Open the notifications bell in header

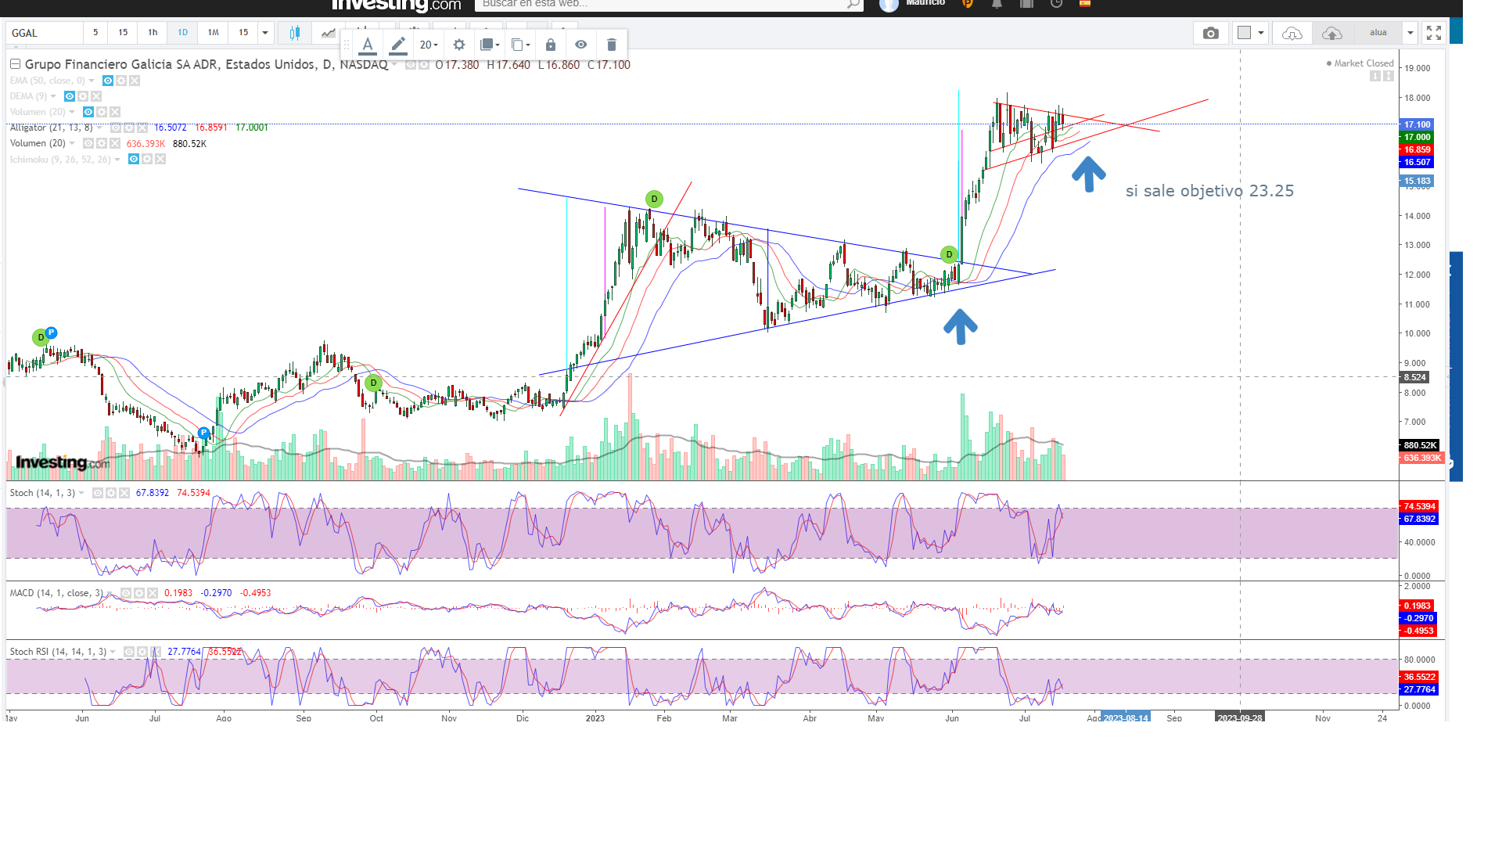pyautogui.click(x=997, y=3)
